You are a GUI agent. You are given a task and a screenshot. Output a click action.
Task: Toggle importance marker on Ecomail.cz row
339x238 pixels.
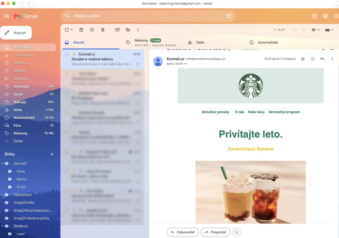[x=74, y=54]
